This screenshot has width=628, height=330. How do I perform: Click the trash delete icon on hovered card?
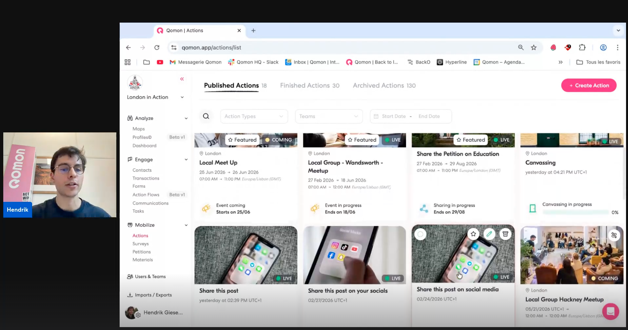[x=505, y=234]
